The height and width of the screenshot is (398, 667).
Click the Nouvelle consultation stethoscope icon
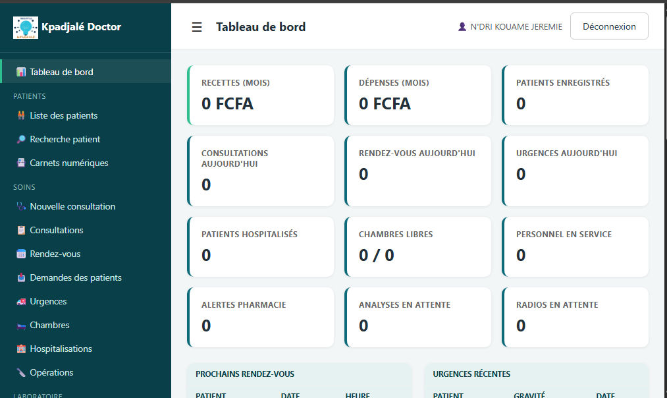(x=21, y=206)
